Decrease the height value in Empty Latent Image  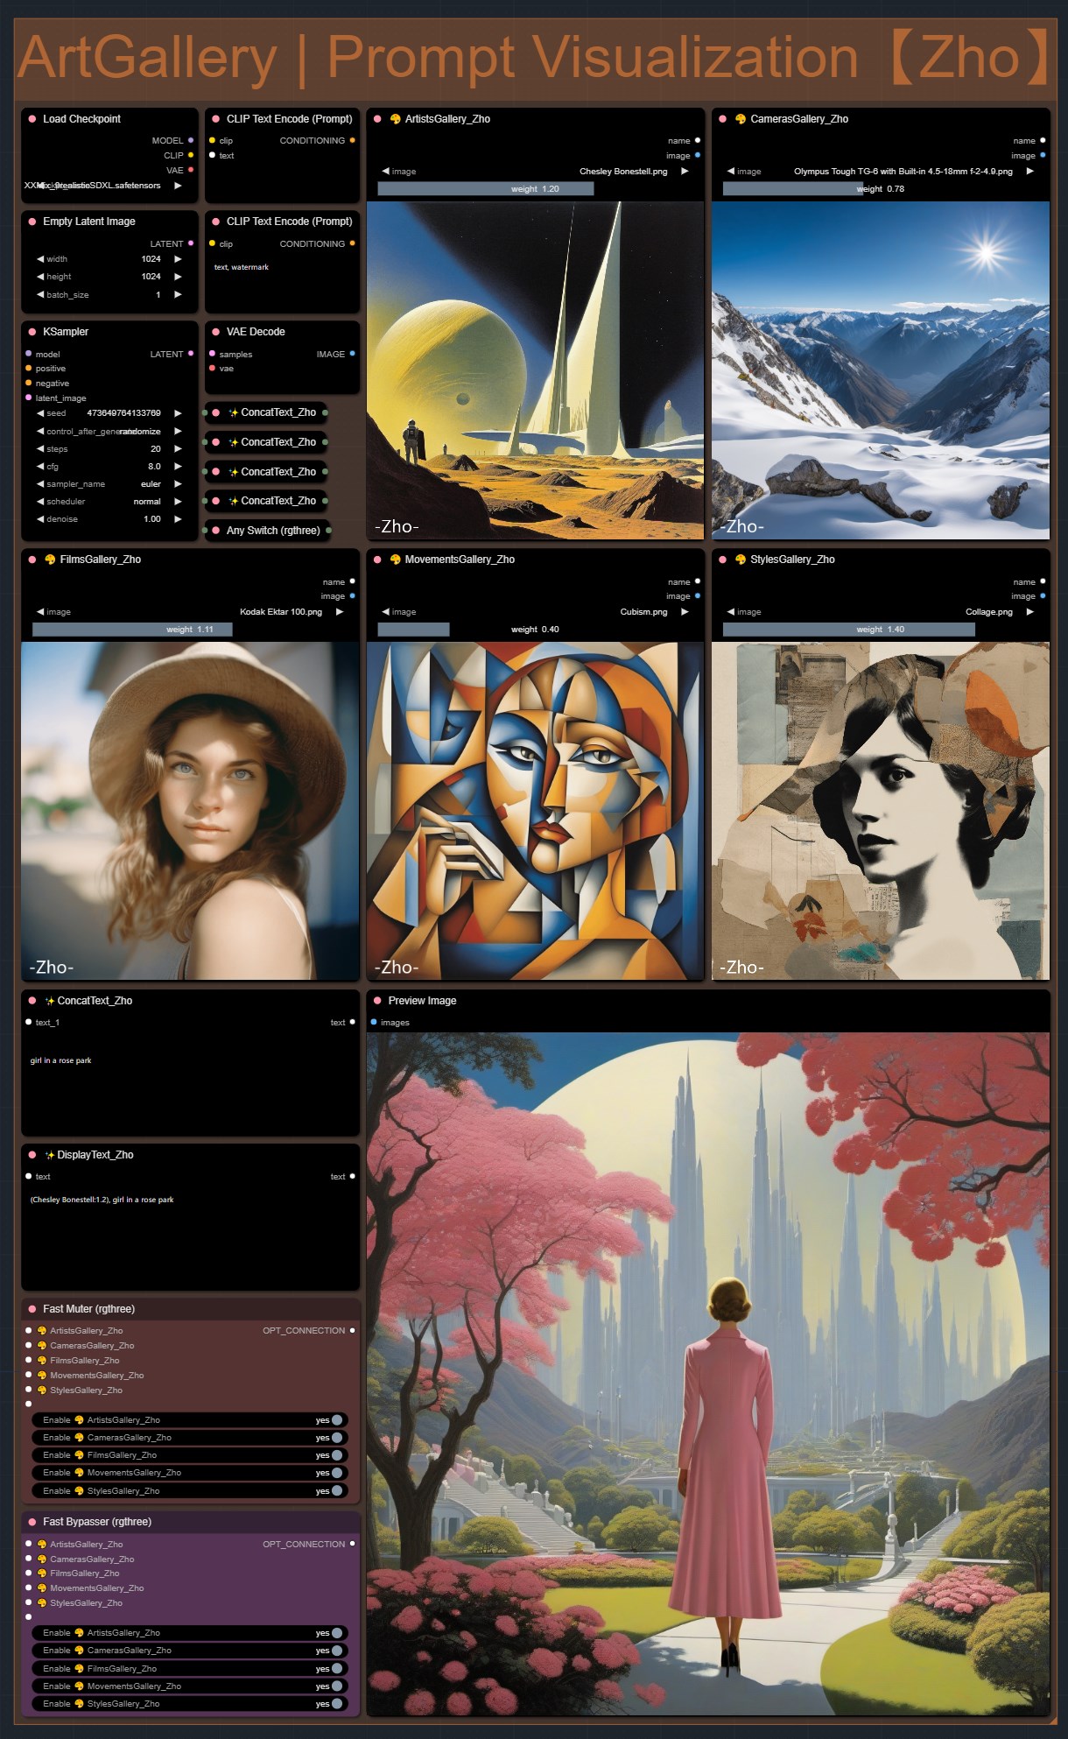(x=40, y=277)
